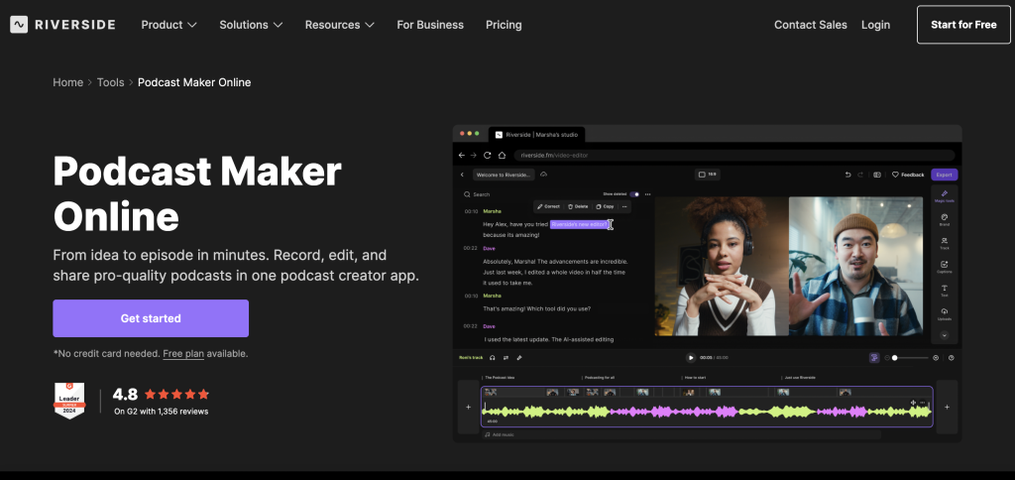Click Add music below the waveform
Image resolution: width=1015 pixels, height=480 pixels.
[x=500, y=434]
